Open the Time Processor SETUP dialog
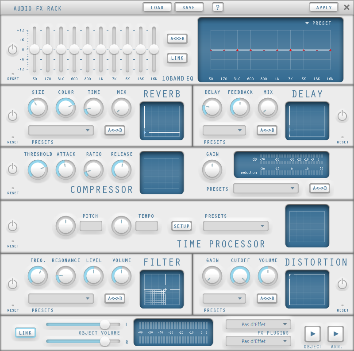 (x=181, y=226)
